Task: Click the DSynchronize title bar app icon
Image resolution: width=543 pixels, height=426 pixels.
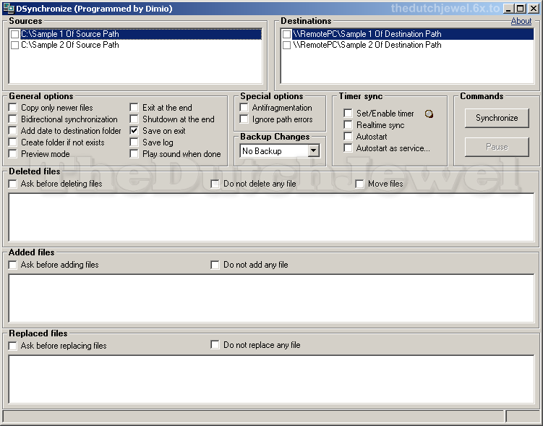Action: tap(9, 8)
